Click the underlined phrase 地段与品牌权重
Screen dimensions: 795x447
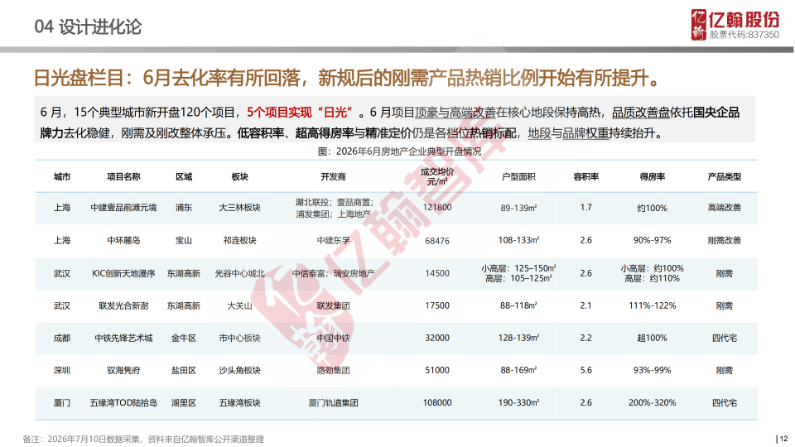[x=568, y=133]
